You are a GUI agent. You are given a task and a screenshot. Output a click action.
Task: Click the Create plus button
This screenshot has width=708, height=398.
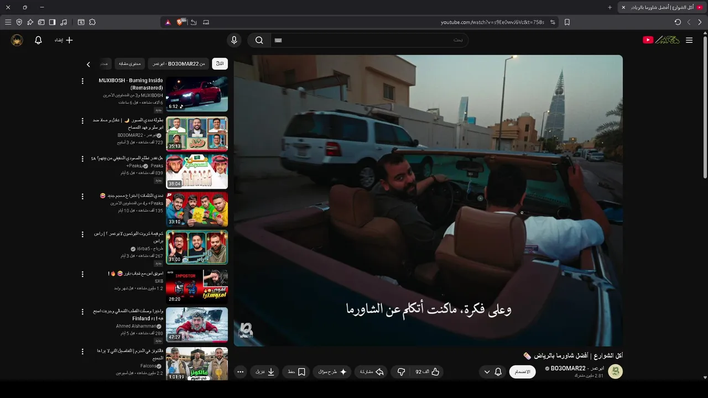64,40
